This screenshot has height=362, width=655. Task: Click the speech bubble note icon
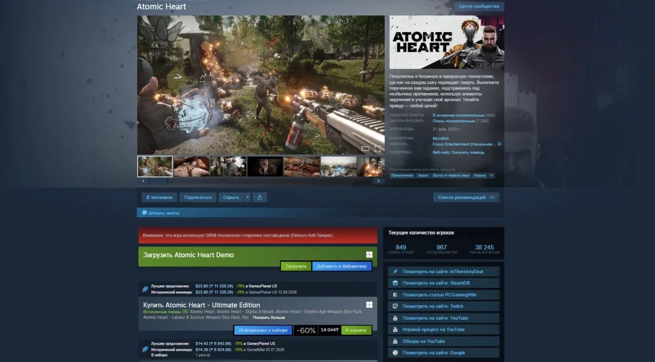[144, 212]
